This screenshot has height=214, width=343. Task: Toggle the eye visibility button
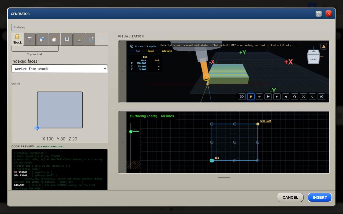tap(259, 97)
